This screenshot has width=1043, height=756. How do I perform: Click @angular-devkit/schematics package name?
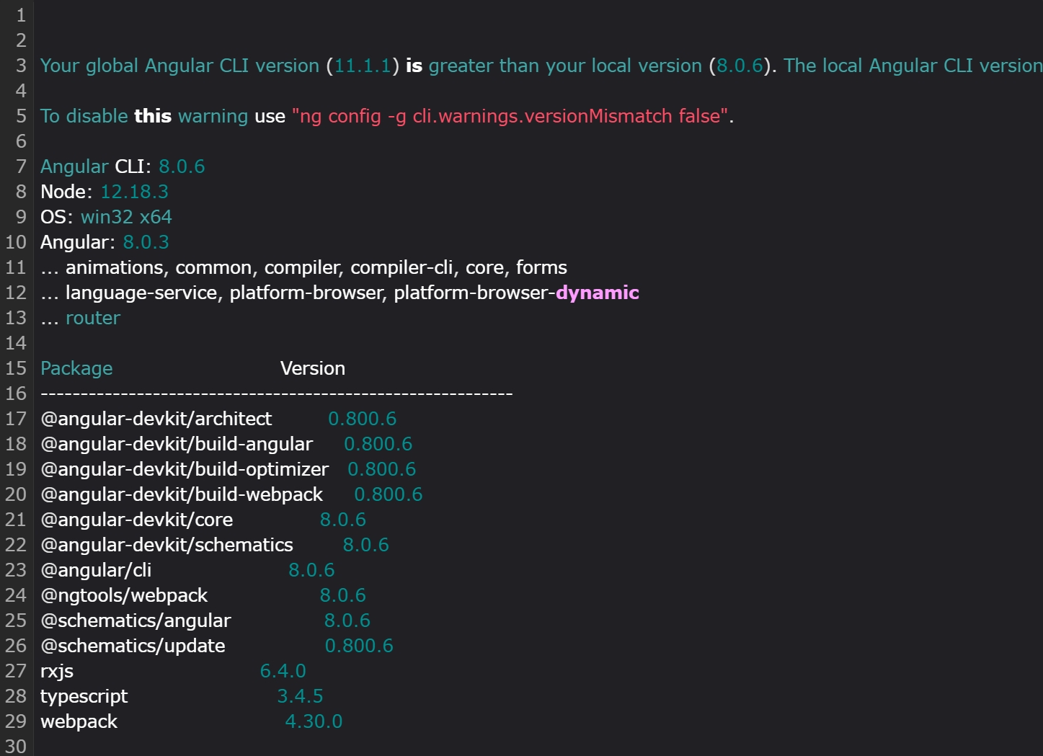(167, 545)
